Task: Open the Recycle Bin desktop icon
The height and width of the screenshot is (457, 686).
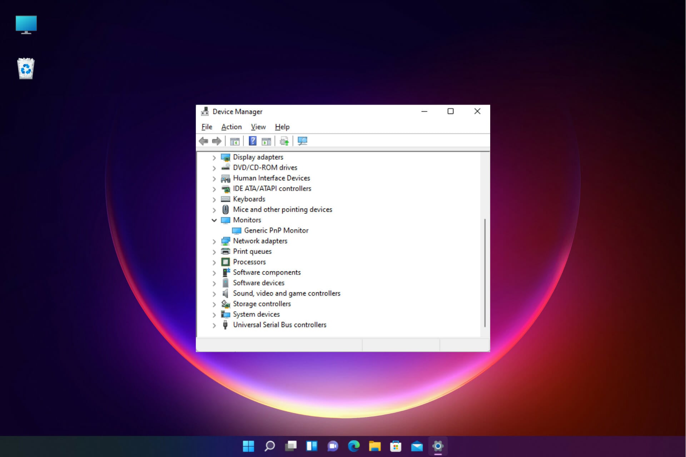Action: pos(26,69)
